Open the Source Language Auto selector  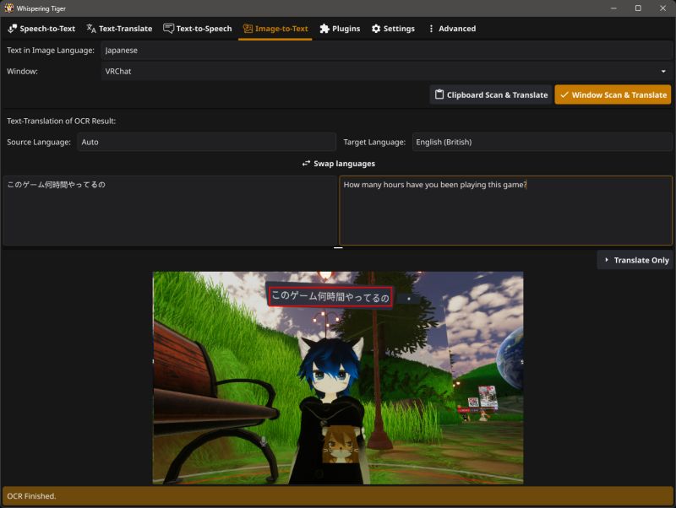206,142
